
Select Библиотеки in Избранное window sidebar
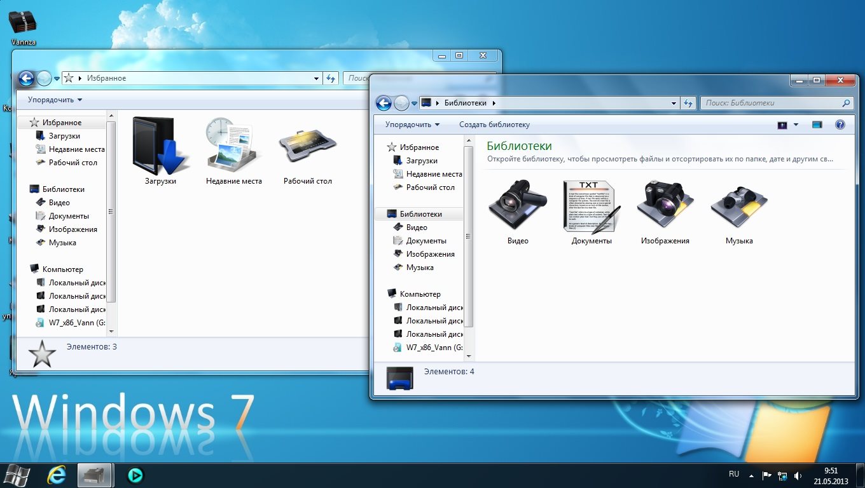63,189
